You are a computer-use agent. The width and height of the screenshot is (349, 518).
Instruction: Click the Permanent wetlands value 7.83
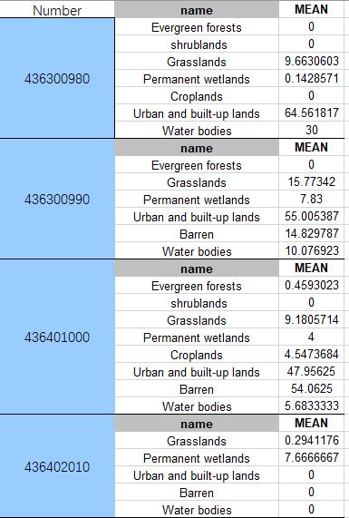pos(311,199)
